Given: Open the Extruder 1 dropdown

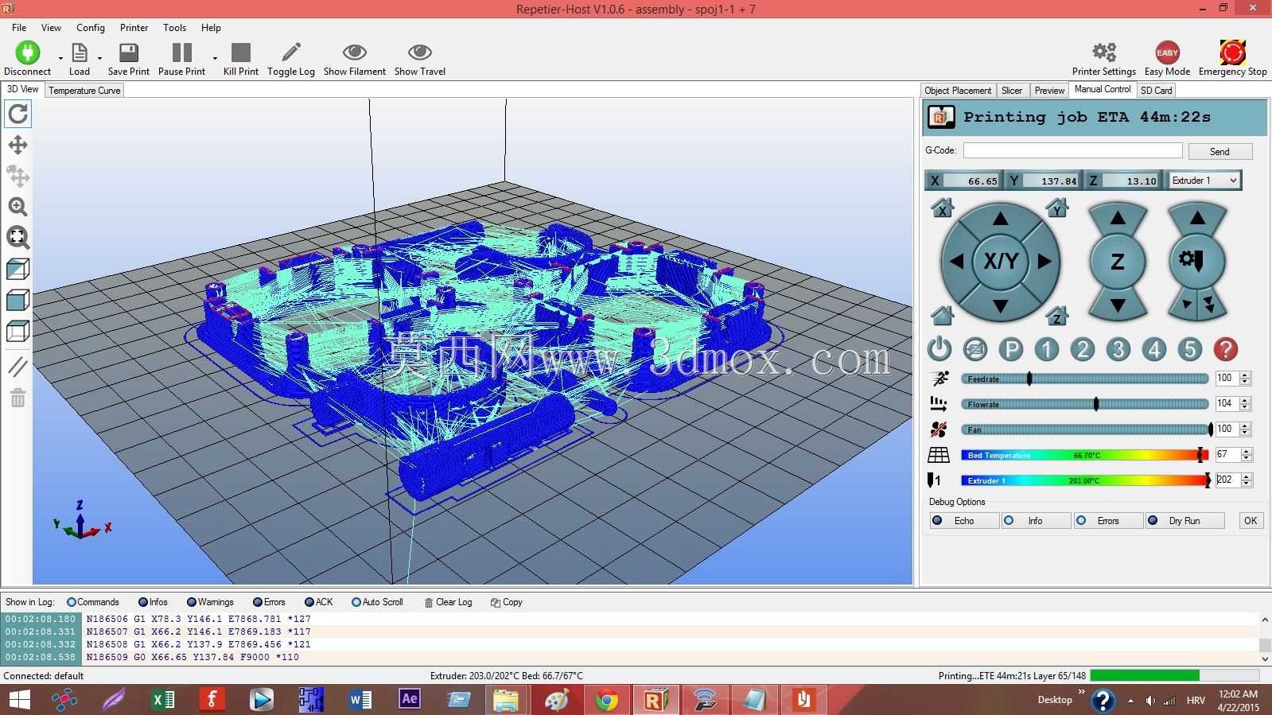Looking at the screenshot, I should tap(1204, 181).
